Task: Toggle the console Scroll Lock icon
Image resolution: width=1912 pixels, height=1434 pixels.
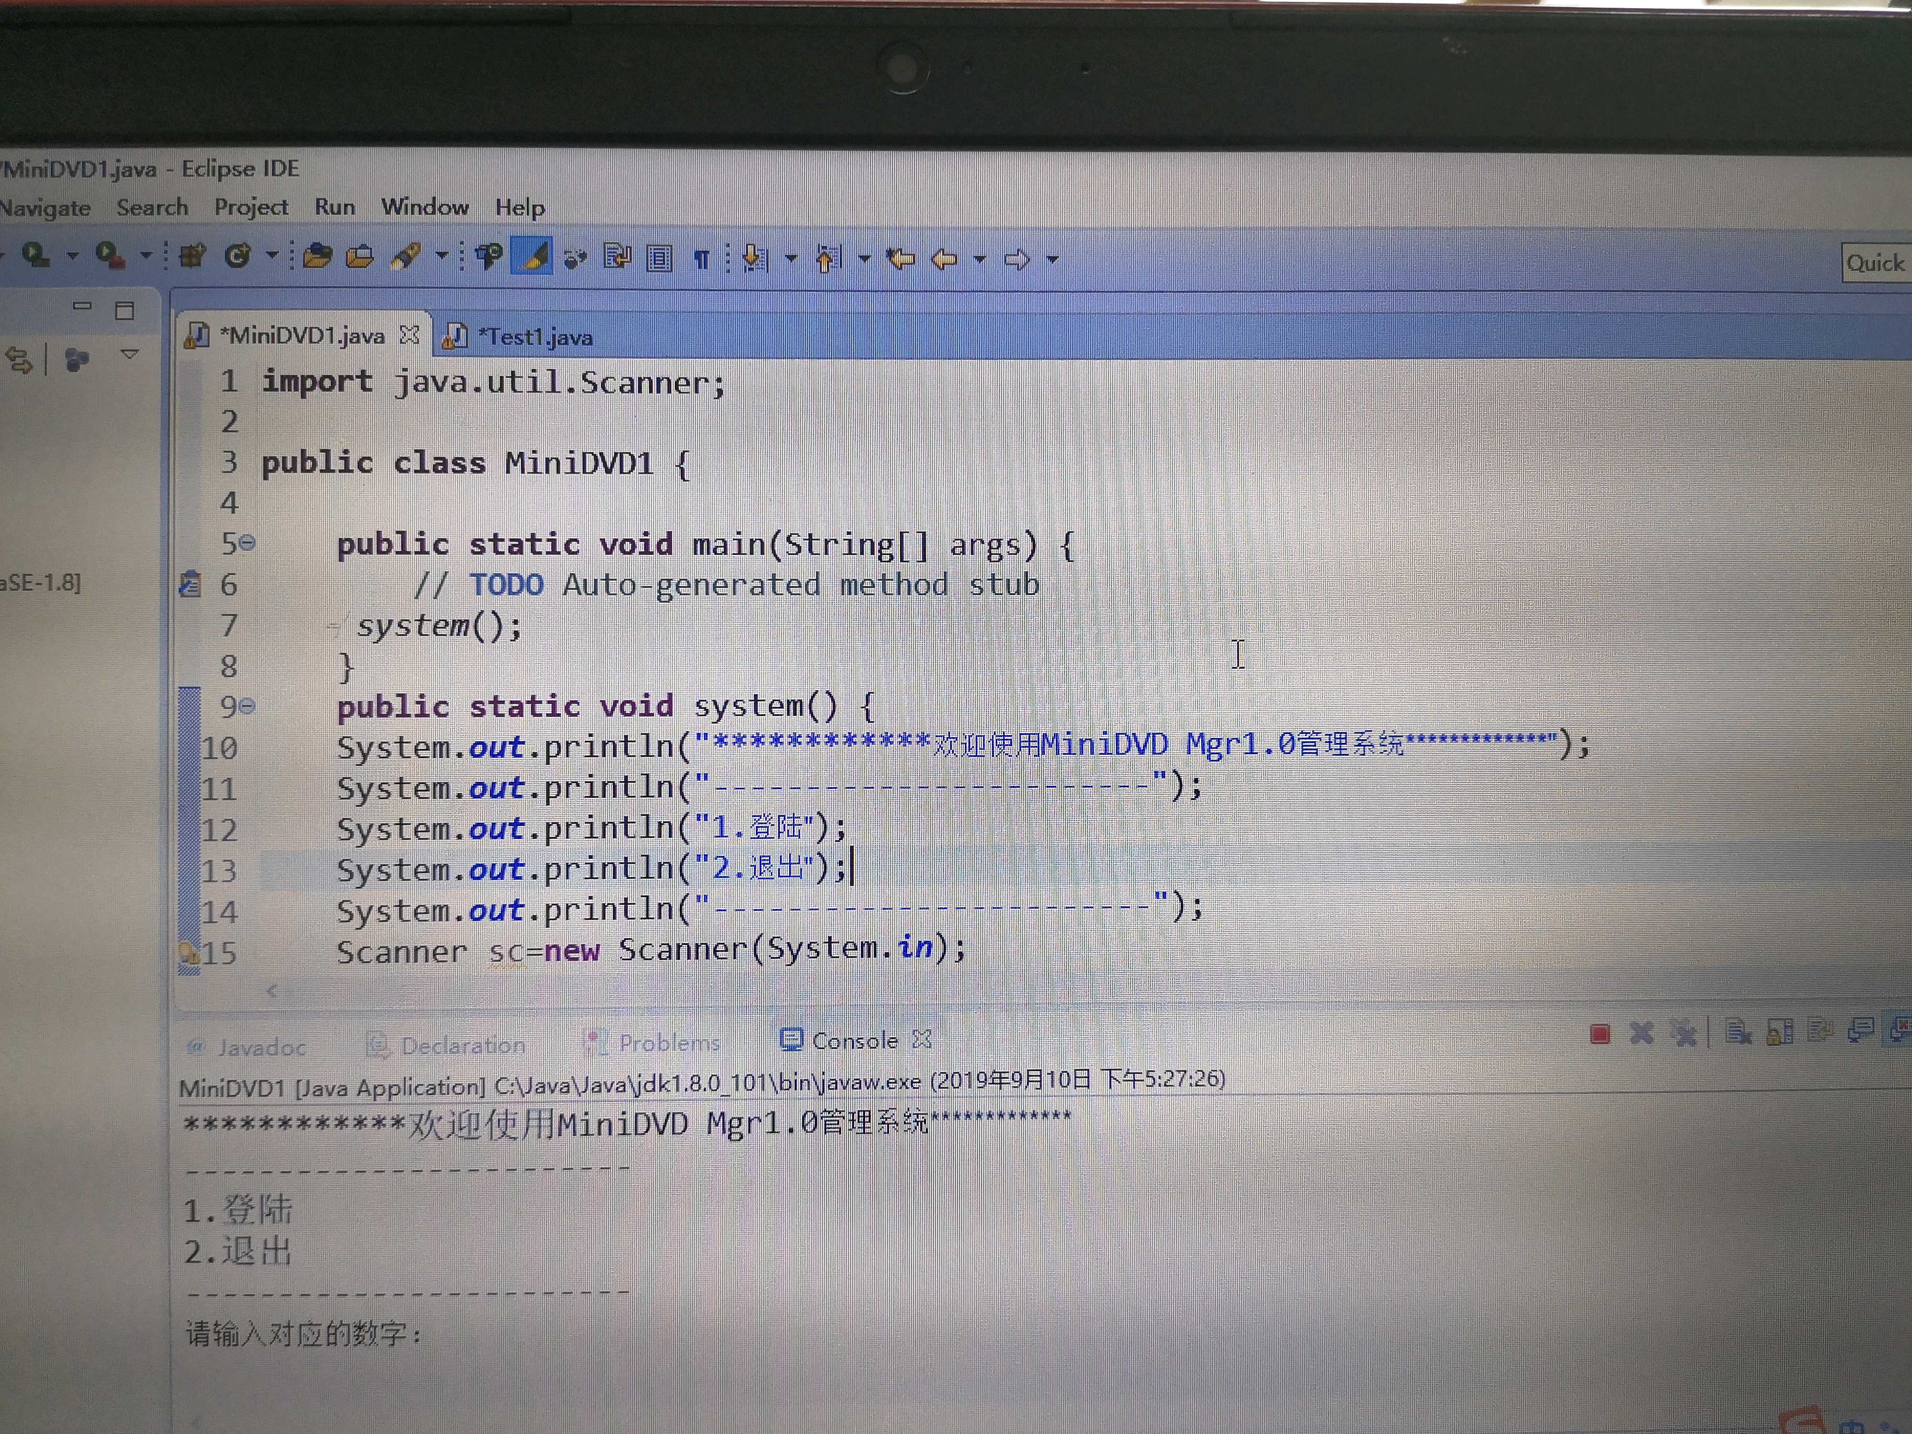Action: pos(1780,1031)
